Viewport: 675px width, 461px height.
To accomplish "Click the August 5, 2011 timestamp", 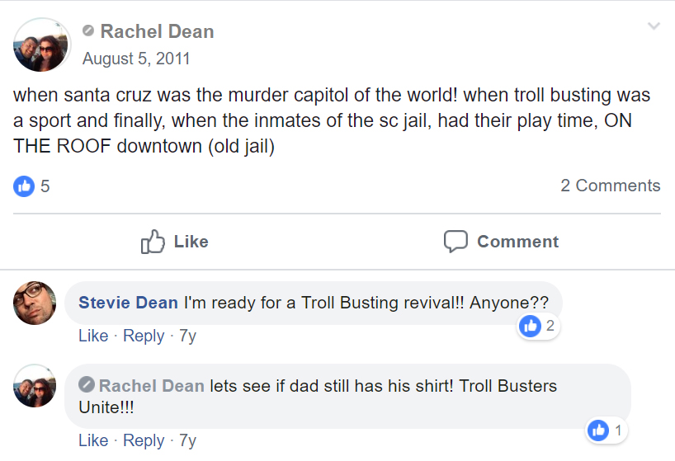I will 136,59.
